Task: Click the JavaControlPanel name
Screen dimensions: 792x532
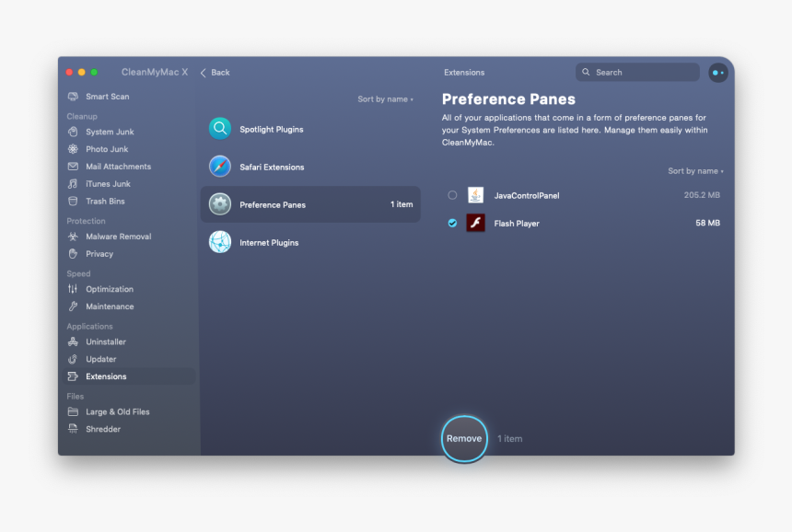Action: coord(527,195)
